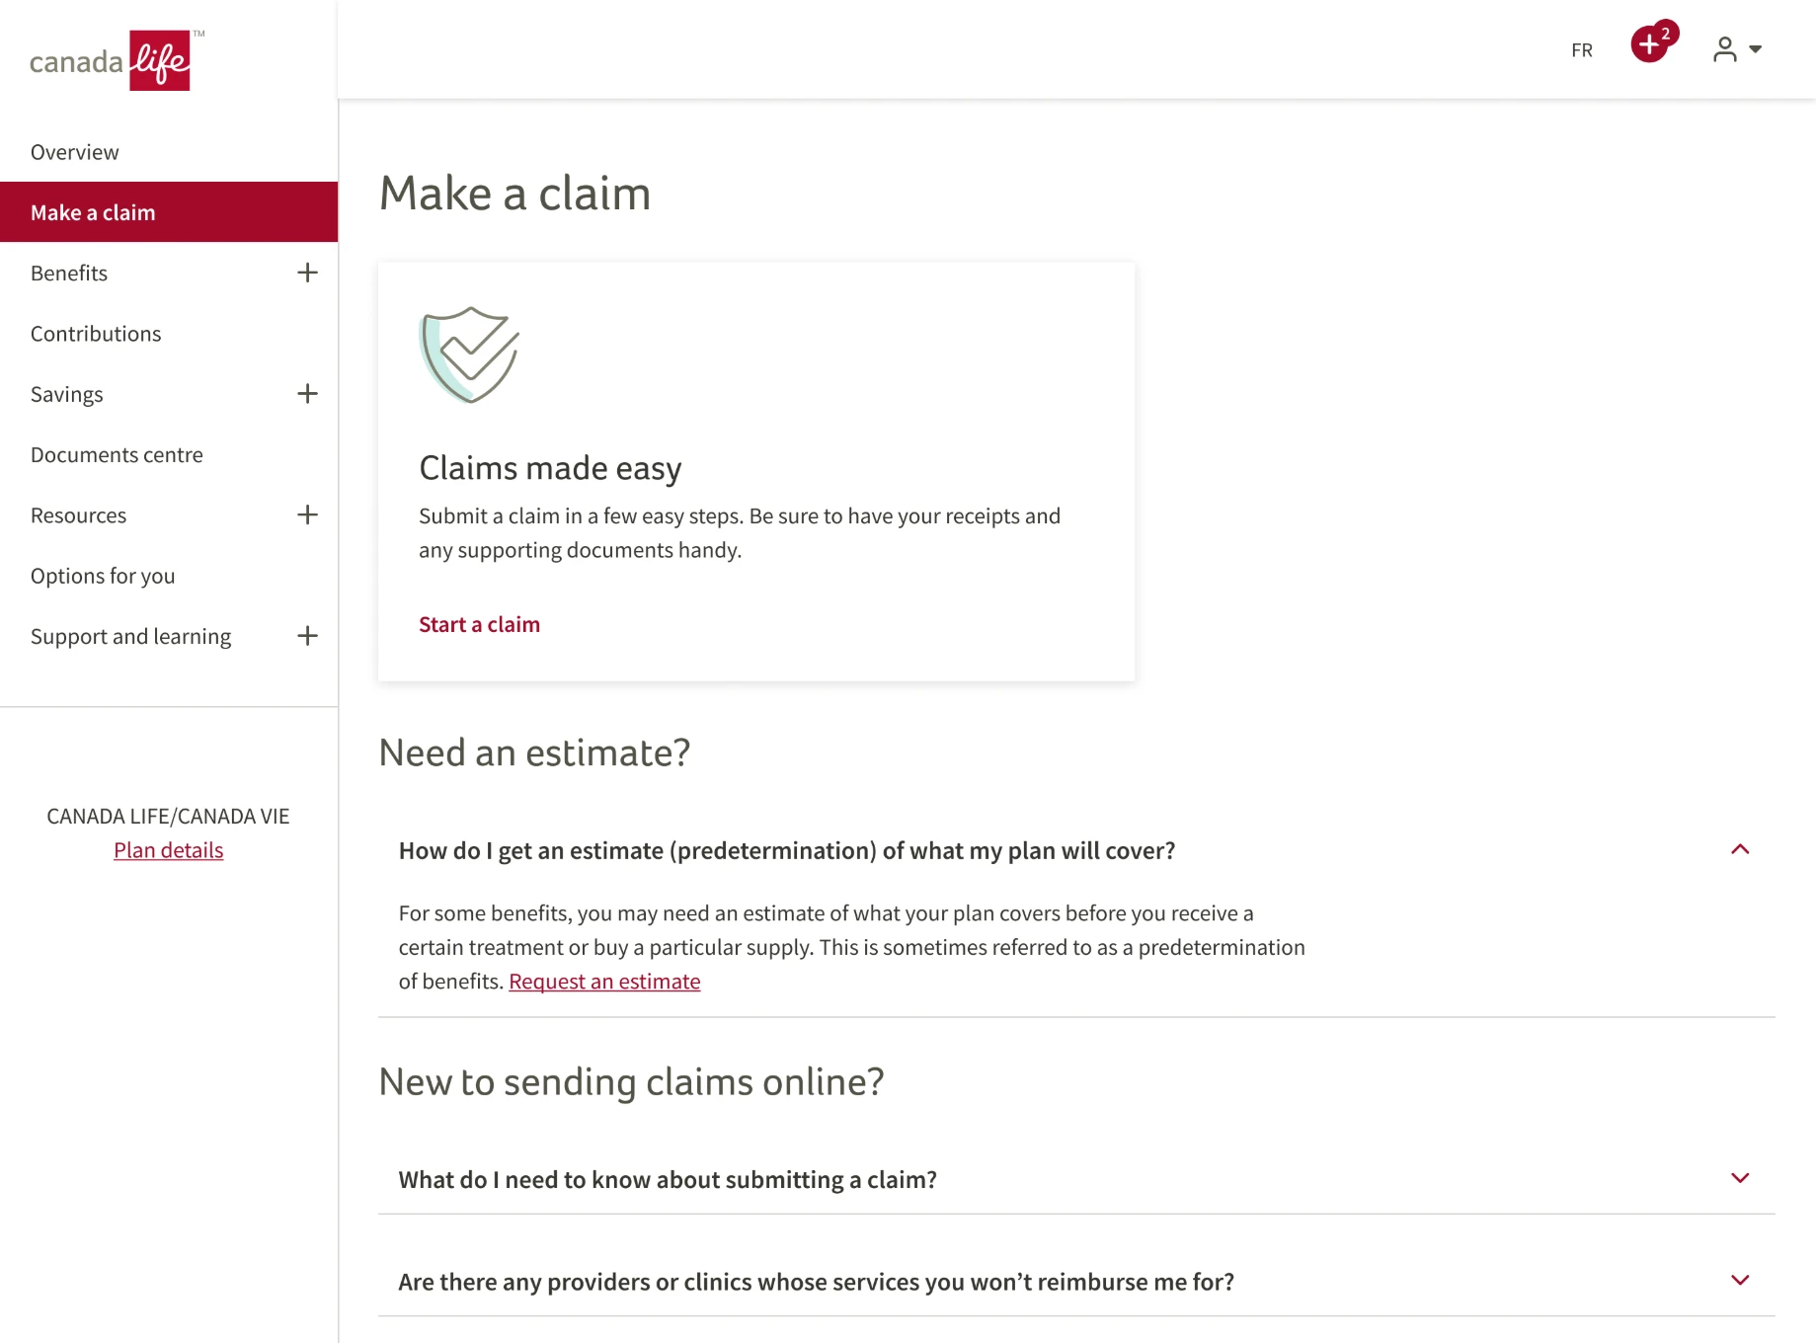Click the Canada Life logo
Image resolution: width=1816 pixels, height=1343 pixels.
(116, 60)
